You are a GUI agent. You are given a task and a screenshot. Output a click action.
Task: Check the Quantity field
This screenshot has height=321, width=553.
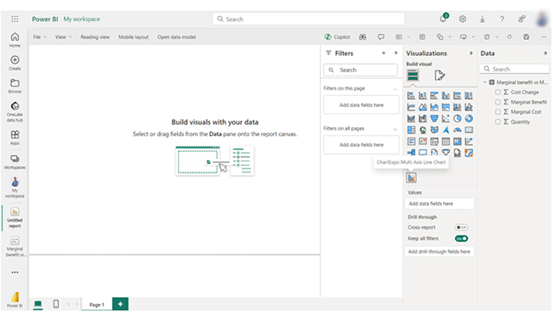(498, 121)
